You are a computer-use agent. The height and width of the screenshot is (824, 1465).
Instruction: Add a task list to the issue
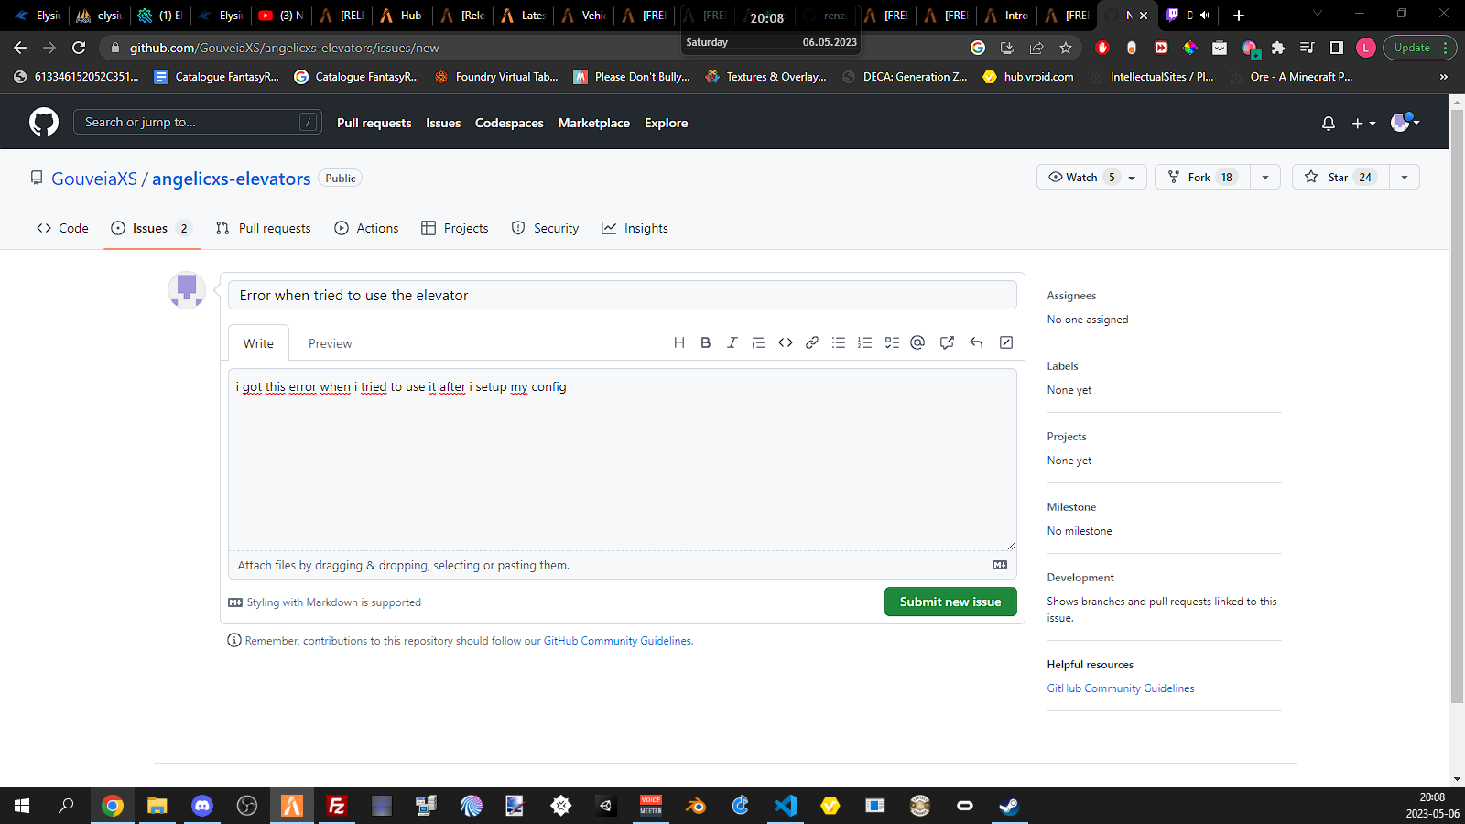coord(892,342)
